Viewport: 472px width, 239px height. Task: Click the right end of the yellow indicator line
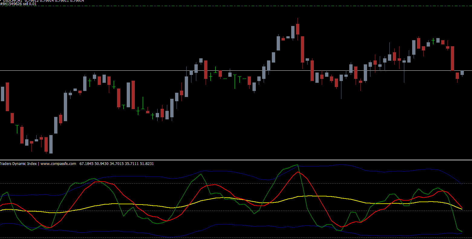(461, 209)
